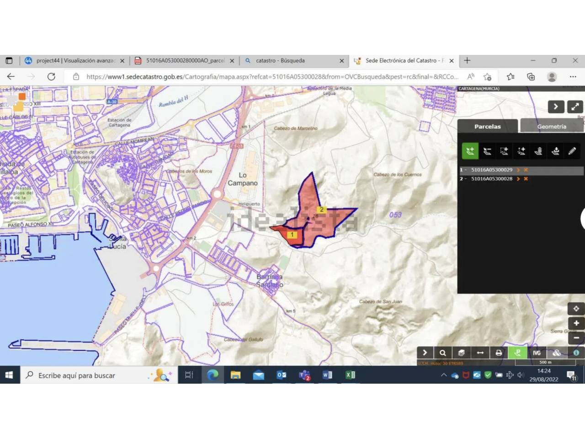Click the print map icon
The image size is (585, 439).
pos(499,353)
